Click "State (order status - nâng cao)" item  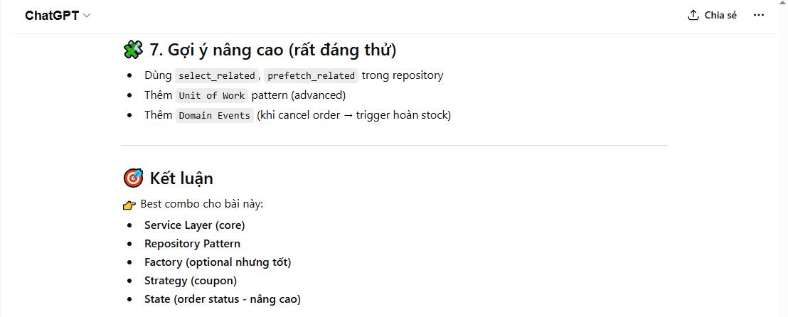point(222,299)
